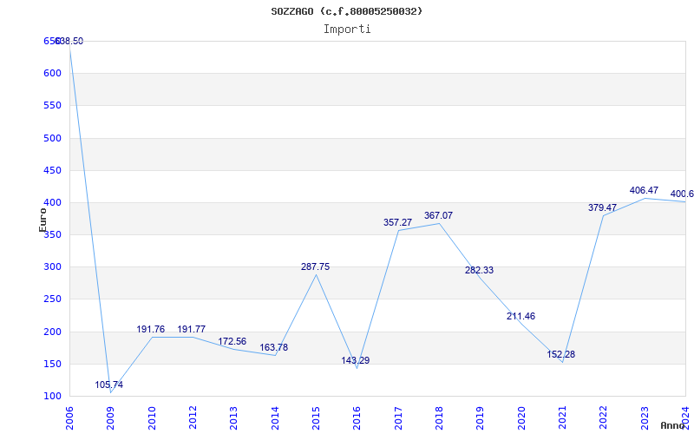Click the data label 163.78

[273, 348]
